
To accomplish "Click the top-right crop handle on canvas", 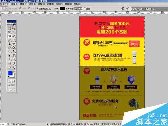I will 145,17.
